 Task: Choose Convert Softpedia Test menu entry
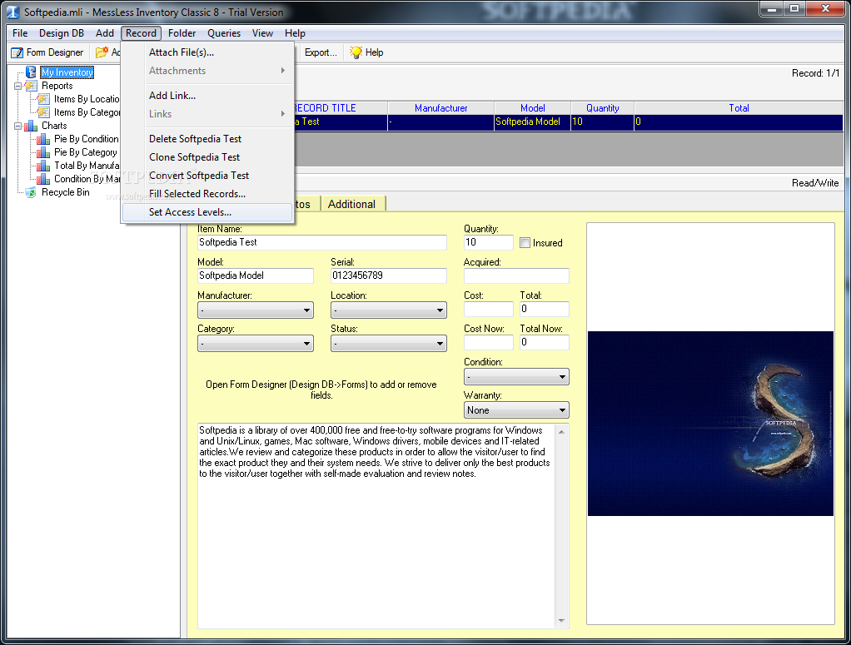pos(207,176)
